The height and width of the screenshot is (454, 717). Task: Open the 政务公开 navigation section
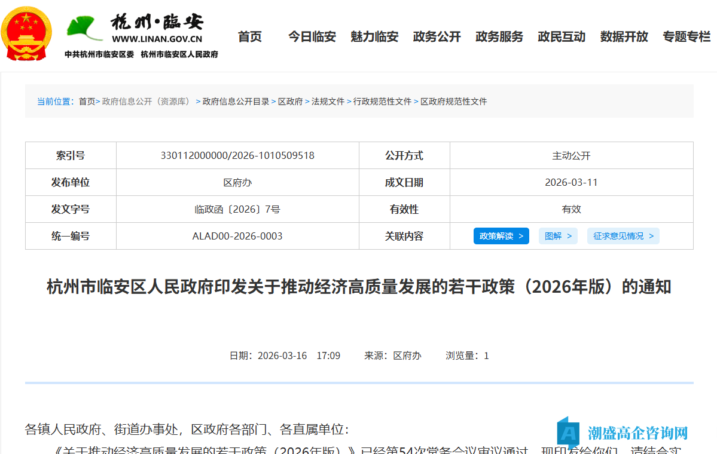coord(437,36)
